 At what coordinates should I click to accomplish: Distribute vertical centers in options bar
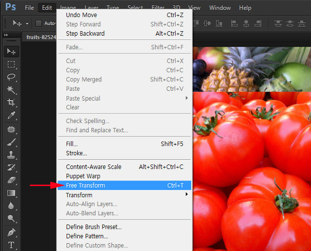[x=290, y=23]
